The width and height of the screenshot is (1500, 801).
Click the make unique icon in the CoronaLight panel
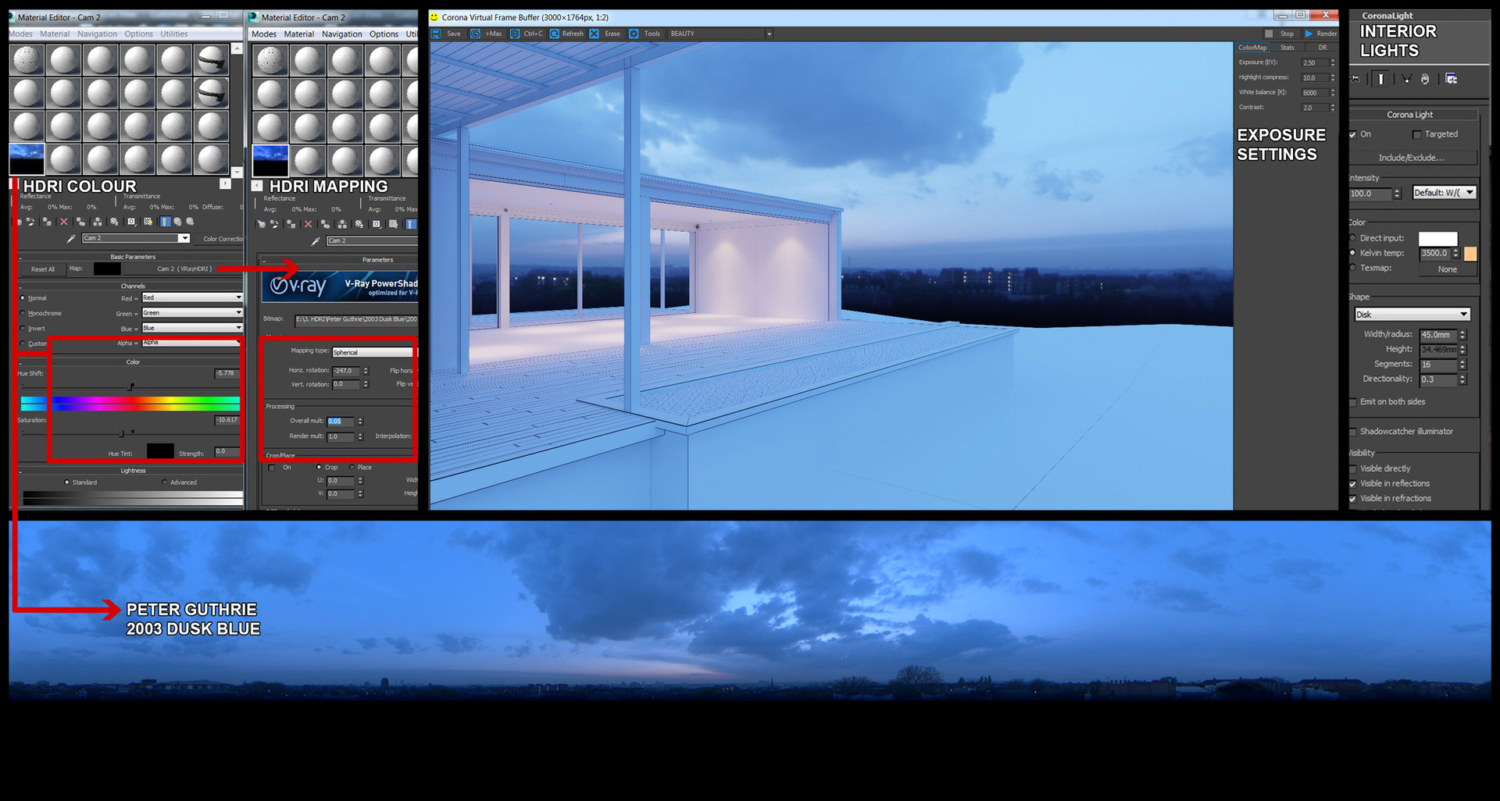click(1406, 79)
